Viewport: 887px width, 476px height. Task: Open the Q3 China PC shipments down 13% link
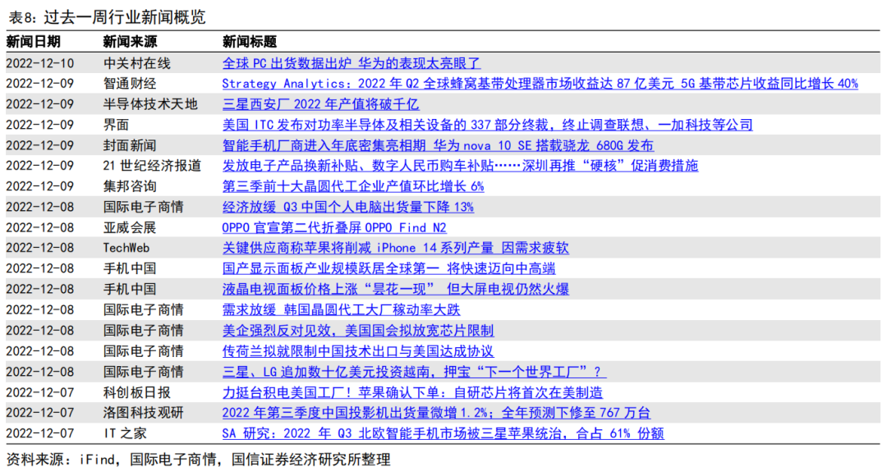[348, 207]
